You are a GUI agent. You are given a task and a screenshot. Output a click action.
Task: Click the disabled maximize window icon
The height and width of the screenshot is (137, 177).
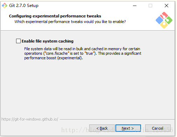(150, 6)
